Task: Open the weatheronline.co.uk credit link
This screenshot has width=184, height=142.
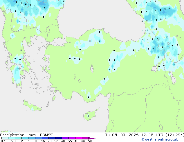Action: (x=160, y=139)
